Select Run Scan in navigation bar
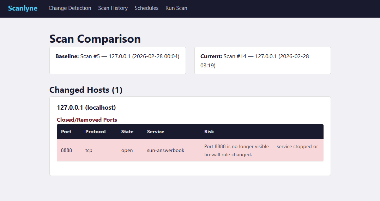Image resolution: width=380 pixels, height=201 pixels. [176, 8]
